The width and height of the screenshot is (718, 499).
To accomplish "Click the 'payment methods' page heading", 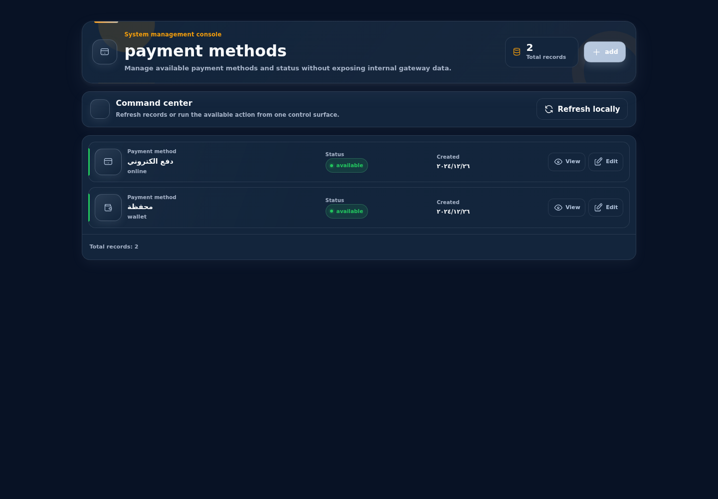I will coord(205,51).
